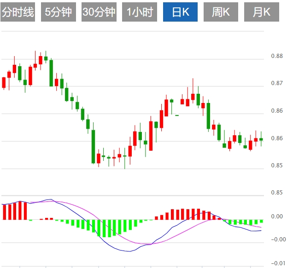Click the lowest point of the blue MACD line
This screenshot has height=268, width=293.
click(x=130, y=251)
